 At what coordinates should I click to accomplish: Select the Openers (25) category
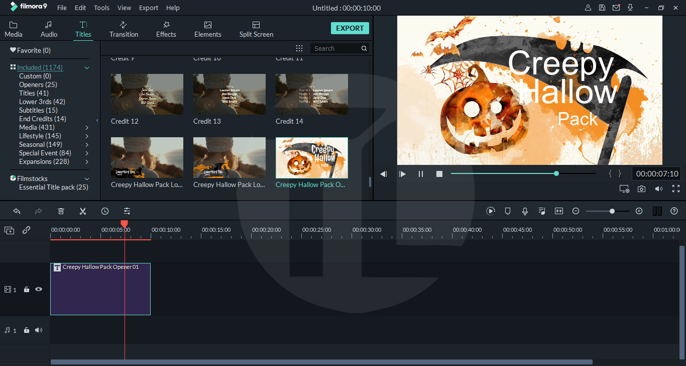coord(38,84)
